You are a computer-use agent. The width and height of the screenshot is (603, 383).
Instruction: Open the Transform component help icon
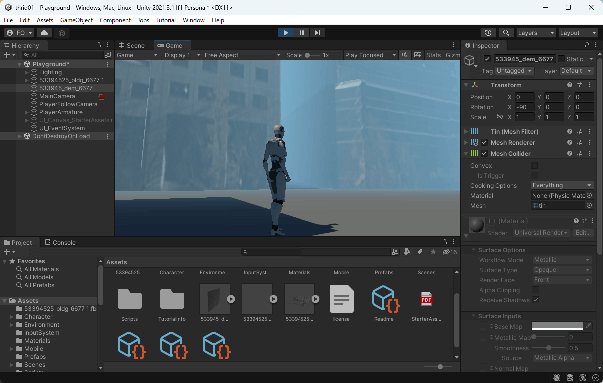(570, 85)
